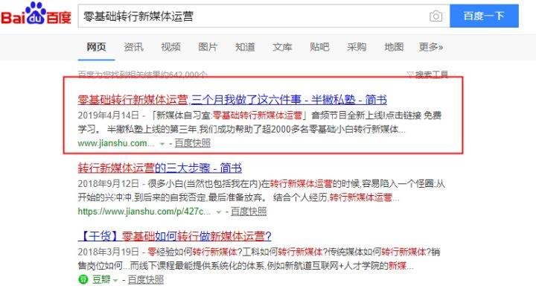Image resolution: width=536 pixels, height=289 pixels.
Task: Open the 地图 tab
Action: [394, 47]
